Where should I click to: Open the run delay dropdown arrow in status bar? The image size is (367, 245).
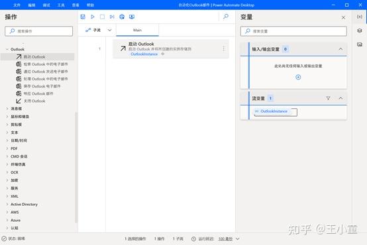(x=238, y=239)
